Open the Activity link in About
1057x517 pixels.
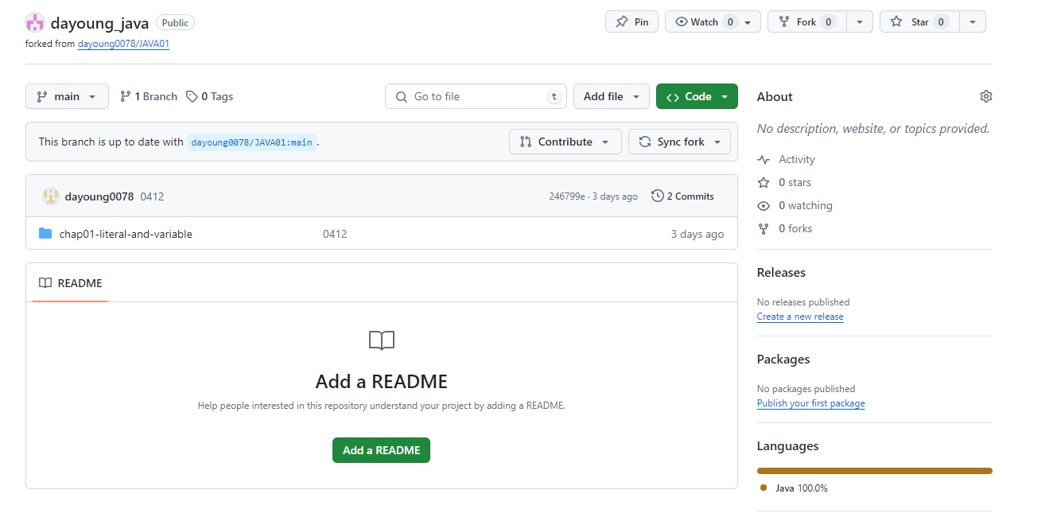click(x=787, y=159)
